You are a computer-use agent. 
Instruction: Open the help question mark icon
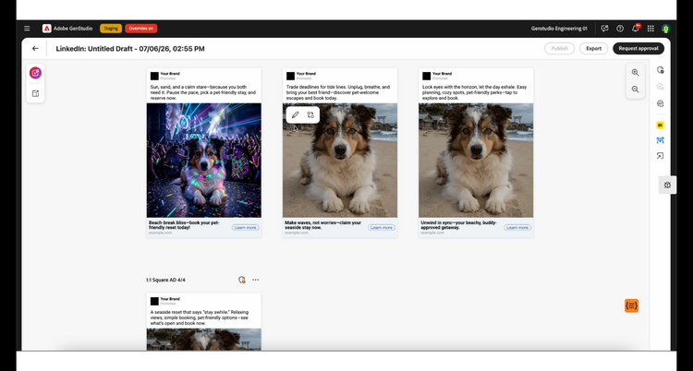[x=620, y=29]
